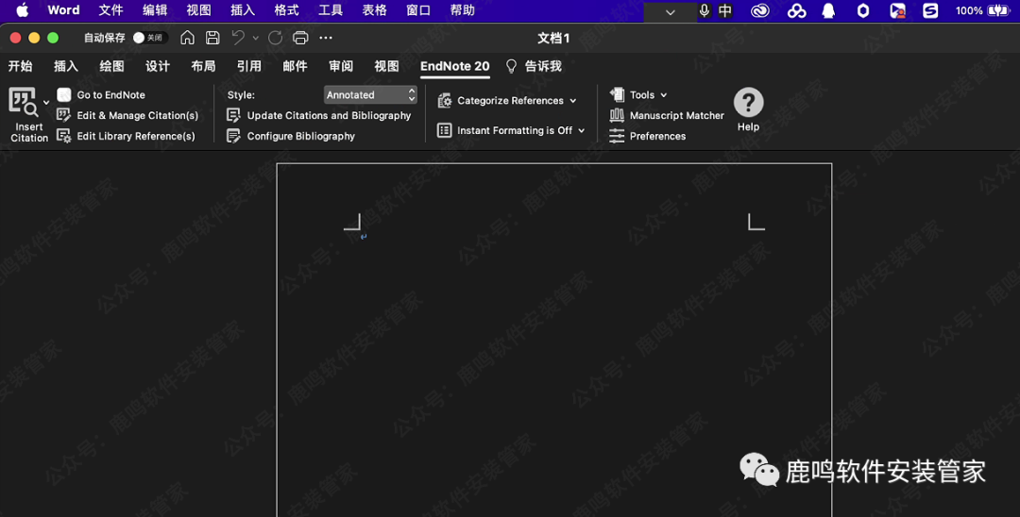The width and height of the screenshot is (1020, 517).
Task: Switch to the 引用 ribbon tab
Action: 249,66
